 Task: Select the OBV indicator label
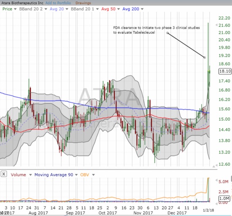pos(85,175)
